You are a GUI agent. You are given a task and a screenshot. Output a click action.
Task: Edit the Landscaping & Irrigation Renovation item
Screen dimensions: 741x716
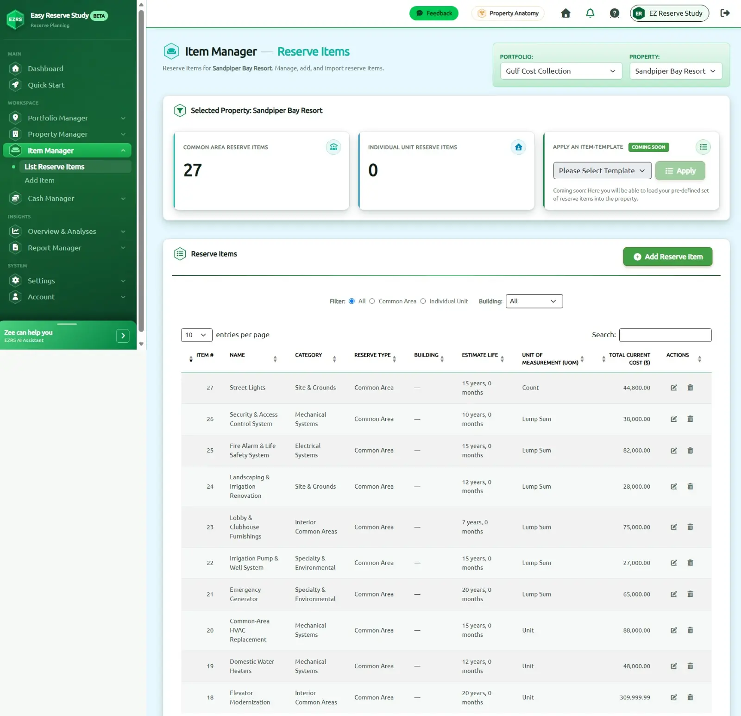click(674, 486)
